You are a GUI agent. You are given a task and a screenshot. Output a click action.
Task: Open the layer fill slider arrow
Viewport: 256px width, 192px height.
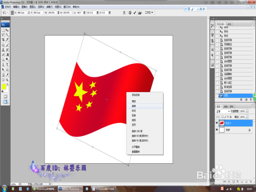(x=247, y=117)
